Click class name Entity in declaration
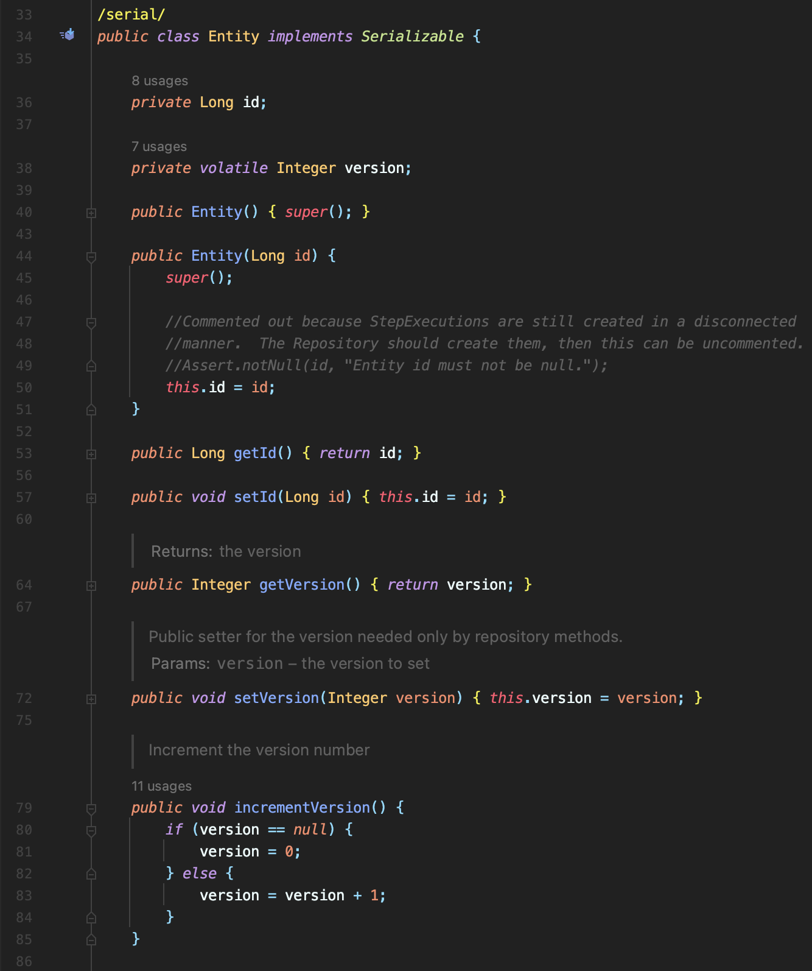 pyautogui.click(x=234, y=37)
